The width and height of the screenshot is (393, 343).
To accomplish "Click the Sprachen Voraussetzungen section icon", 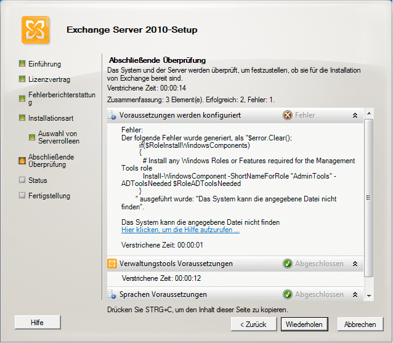I will tap(111, 294).
